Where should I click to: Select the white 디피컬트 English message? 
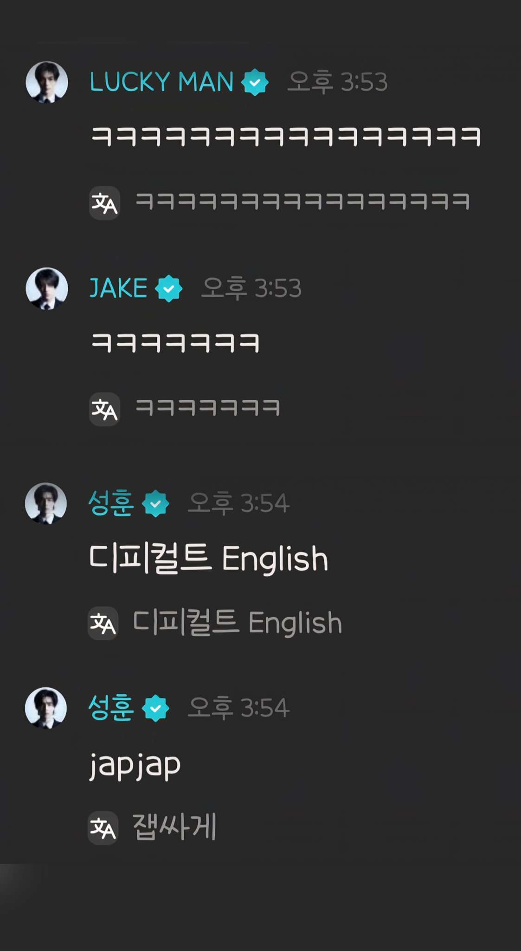208,559
